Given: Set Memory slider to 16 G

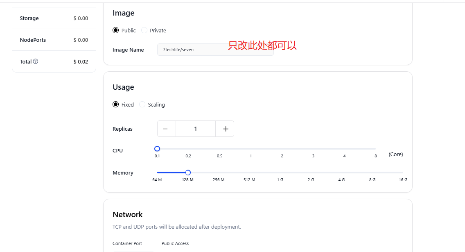Looking at the screenshot, I should [403, 173].
